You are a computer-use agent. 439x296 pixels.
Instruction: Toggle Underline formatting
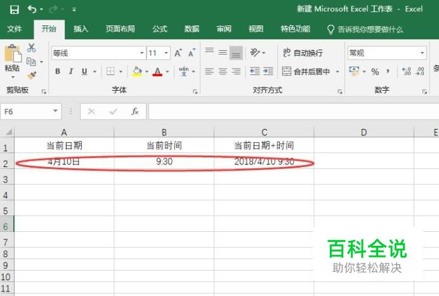pyautogui.click(x=84, y=72)
